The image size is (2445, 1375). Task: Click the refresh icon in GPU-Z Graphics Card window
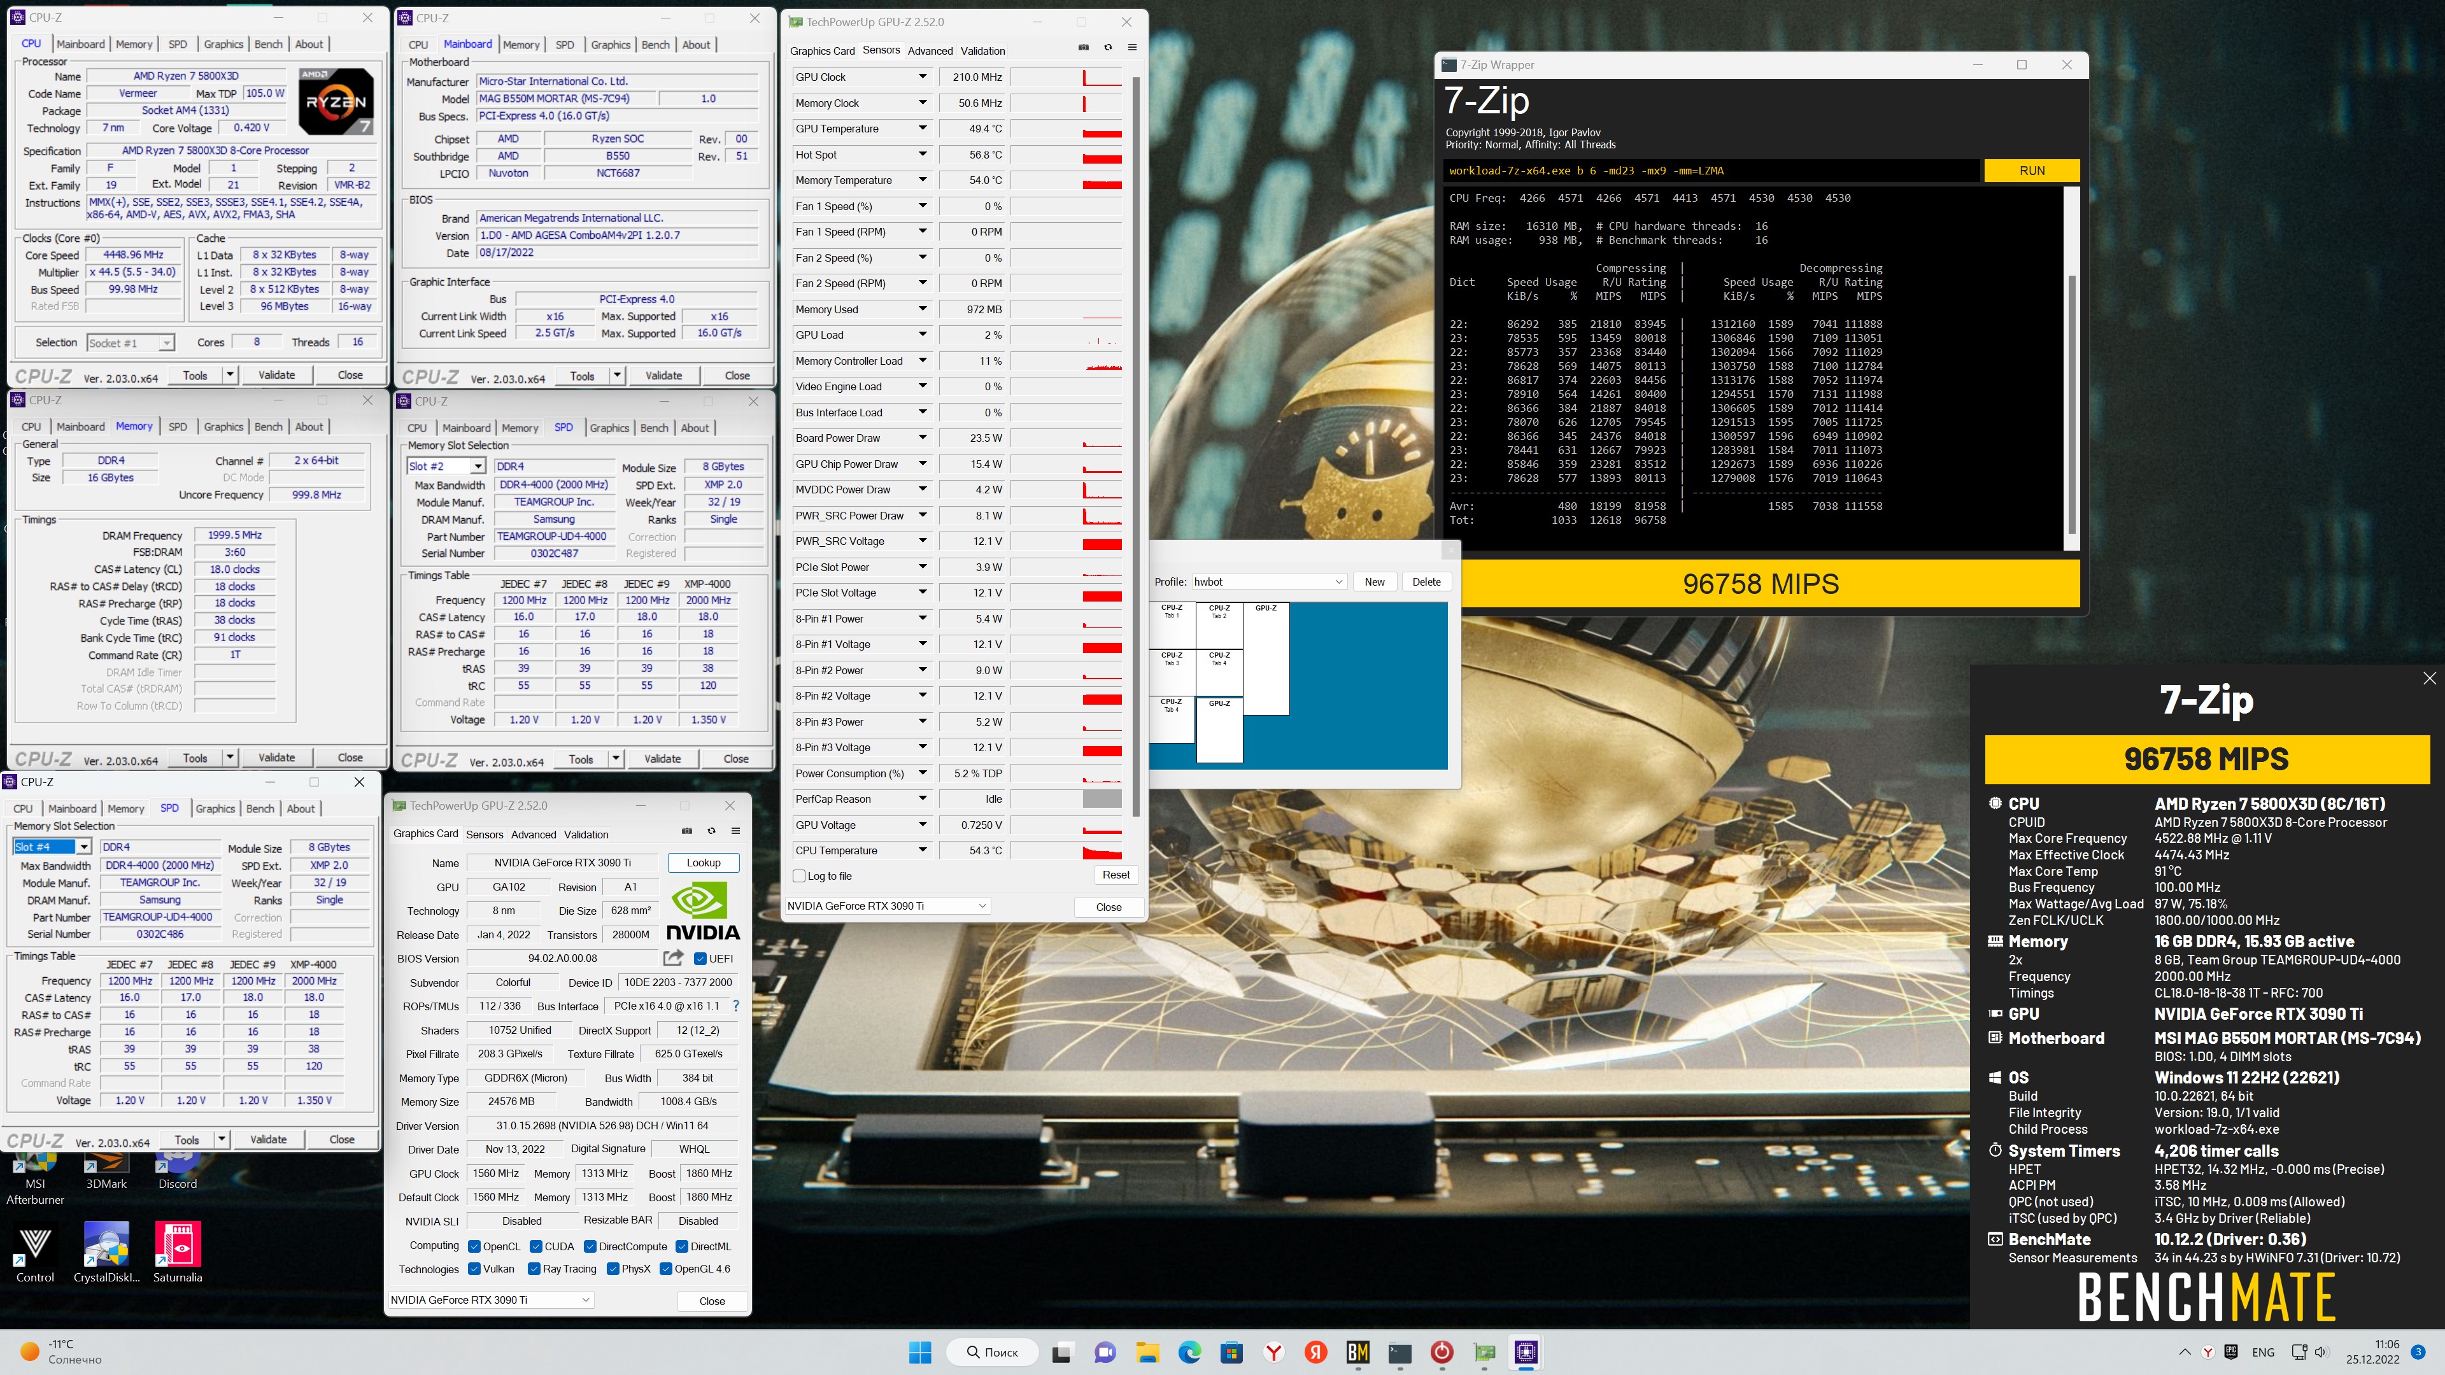coord(711,831)
